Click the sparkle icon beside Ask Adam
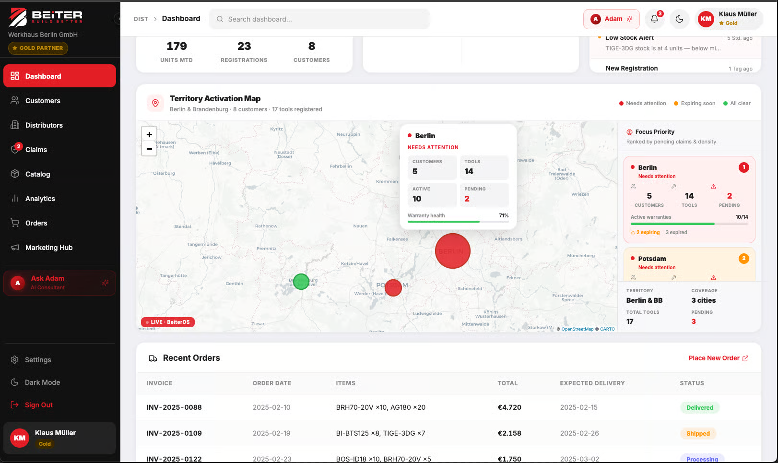This screenshot has width=778, height=463. [105, 283]
